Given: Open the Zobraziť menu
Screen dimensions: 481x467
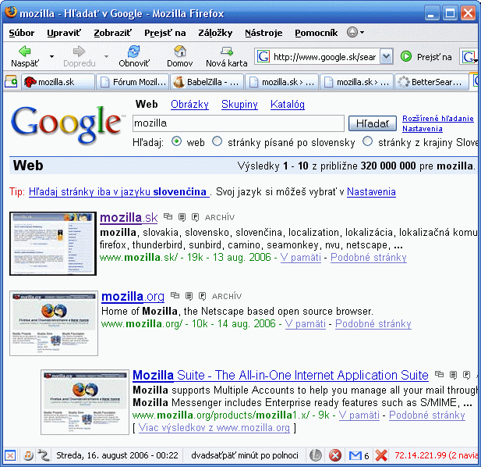Looking at the screenshot, I should coord(112,33).
